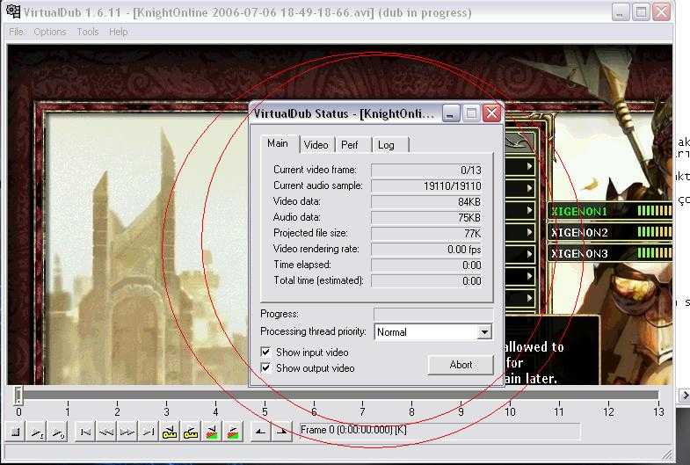Open the Tools menu

pos(88,32)
